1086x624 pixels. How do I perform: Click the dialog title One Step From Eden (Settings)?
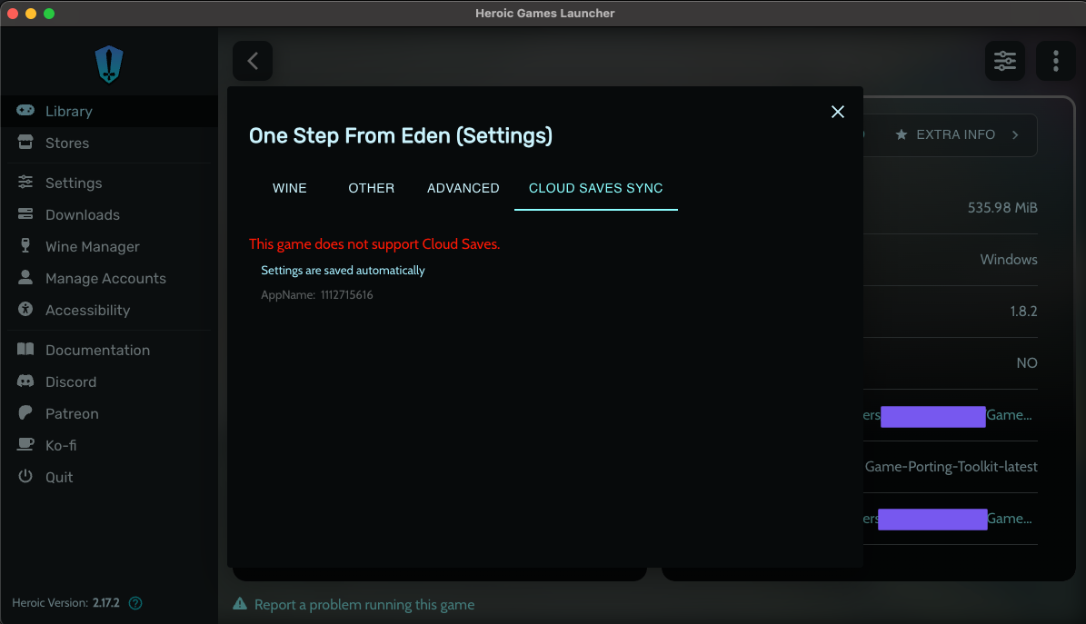click(x=401, y=135)
